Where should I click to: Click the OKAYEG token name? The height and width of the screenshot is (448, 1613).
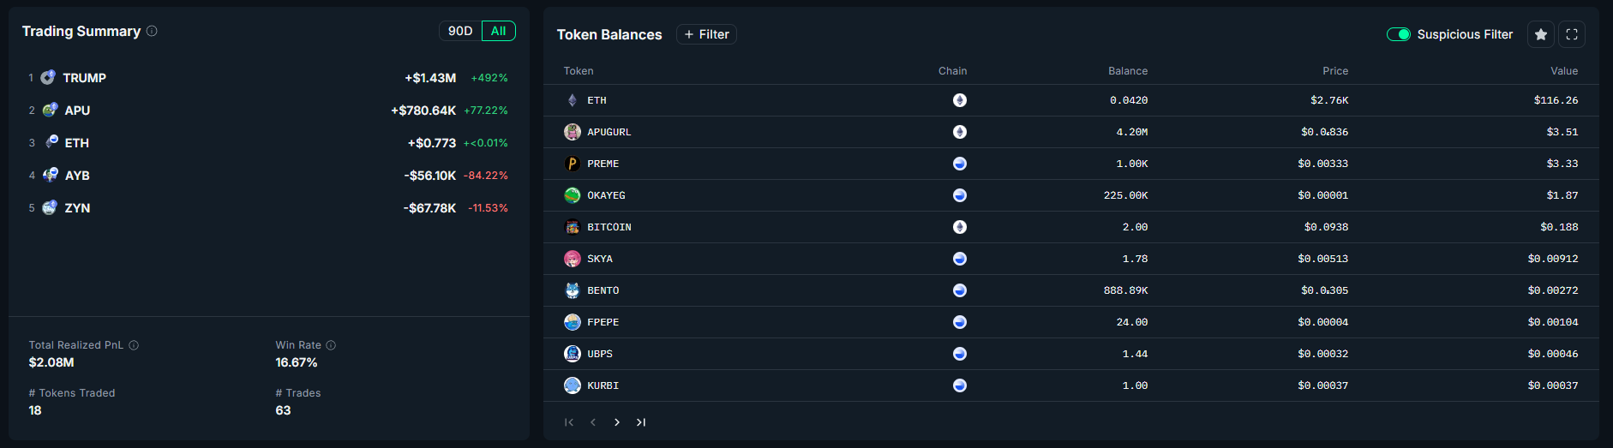tap(606, 195)
